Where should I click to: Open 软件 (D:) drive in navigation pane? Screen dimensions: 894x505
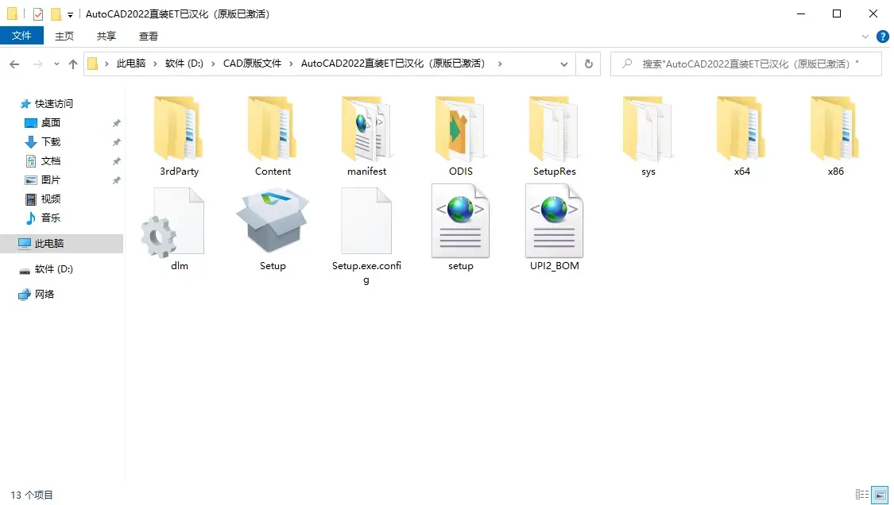pyautogui.click(x=53, y=269)
